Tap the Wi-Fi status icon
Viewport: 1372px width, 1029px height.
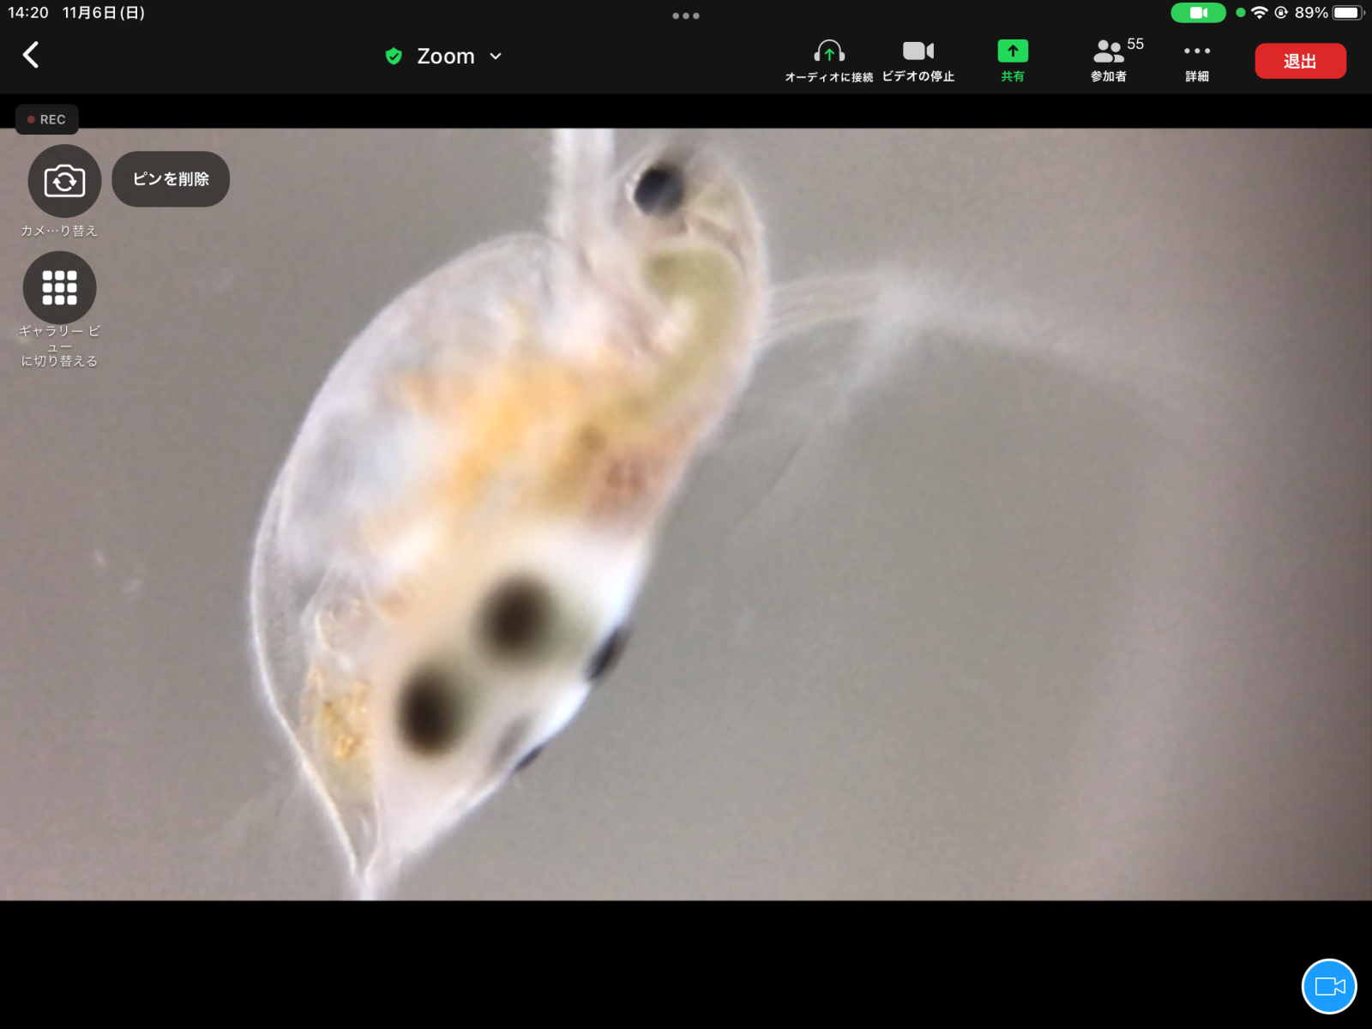coord(1259,13)
